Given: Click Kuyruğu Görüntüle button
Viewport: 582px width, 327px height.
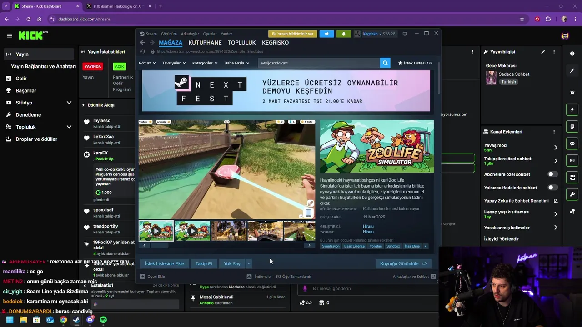Looking at the screenshot, I should (x=404, y=263).
